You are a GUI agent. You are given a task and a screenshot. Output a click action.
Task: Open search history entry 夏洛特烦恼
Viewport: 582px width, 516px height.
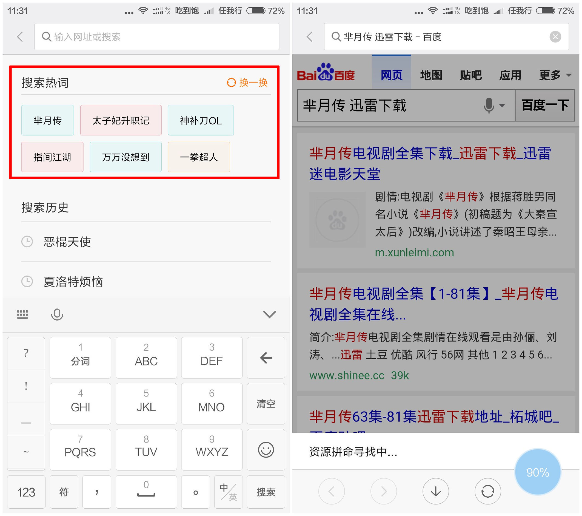point(146,282)
